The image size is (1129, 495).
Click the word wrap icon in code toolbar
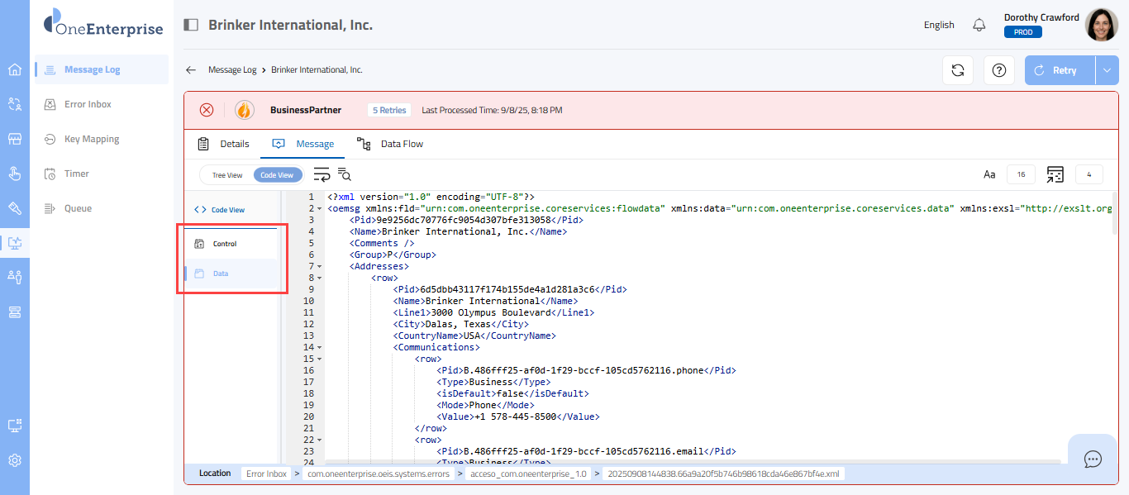[322, 174]
